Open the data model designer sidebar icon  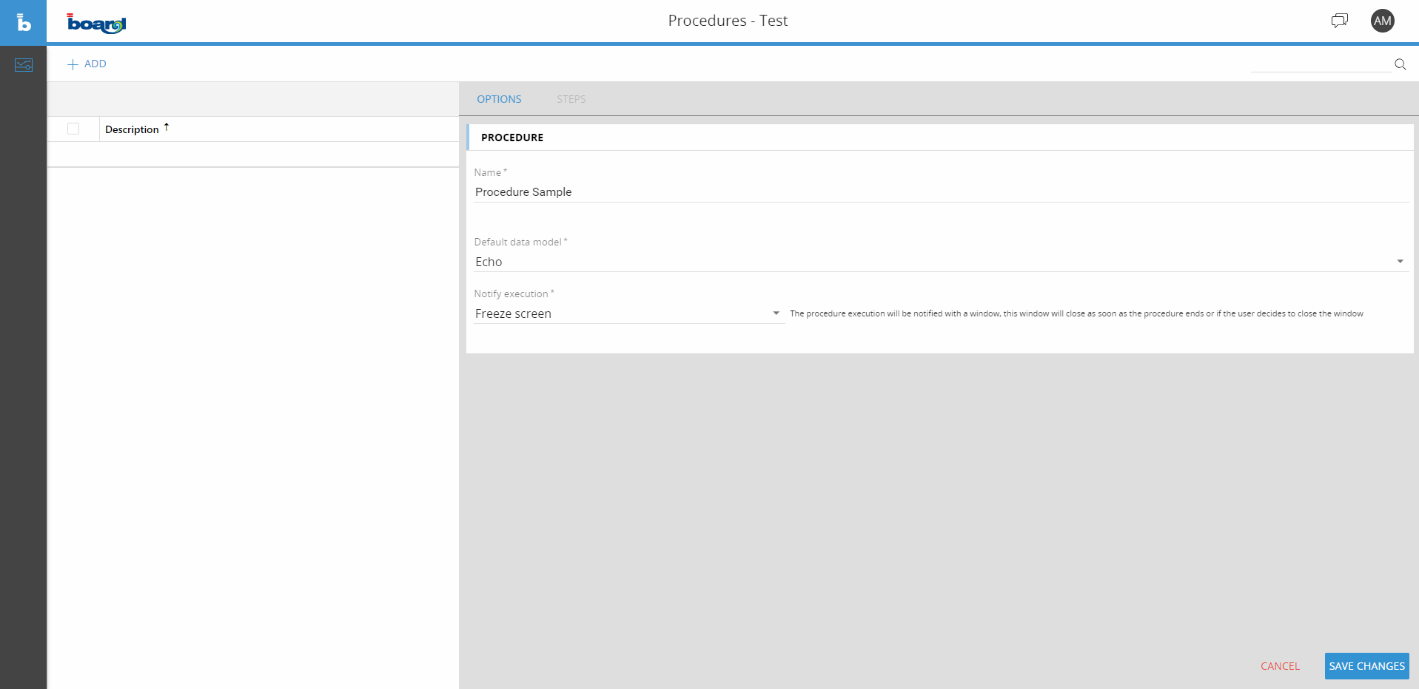click(23, 65)
